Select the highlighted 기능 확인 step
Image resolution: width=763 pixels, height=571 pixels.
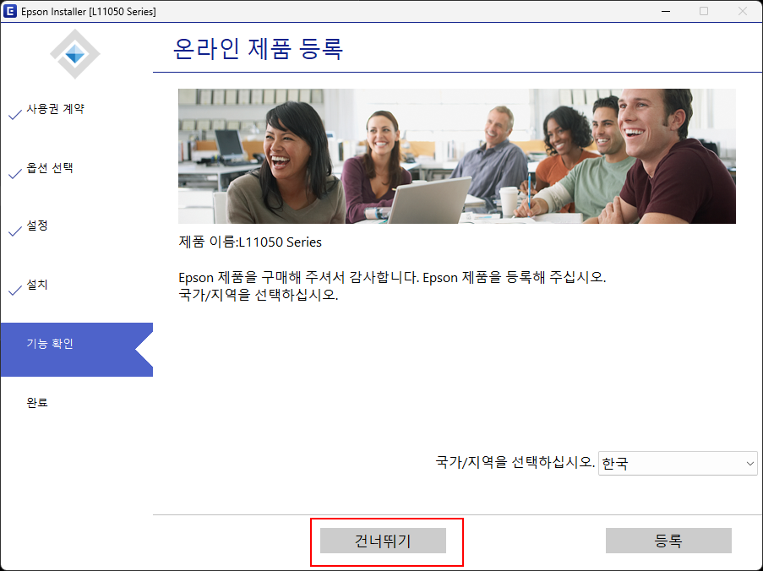click(x=77, y=349)
